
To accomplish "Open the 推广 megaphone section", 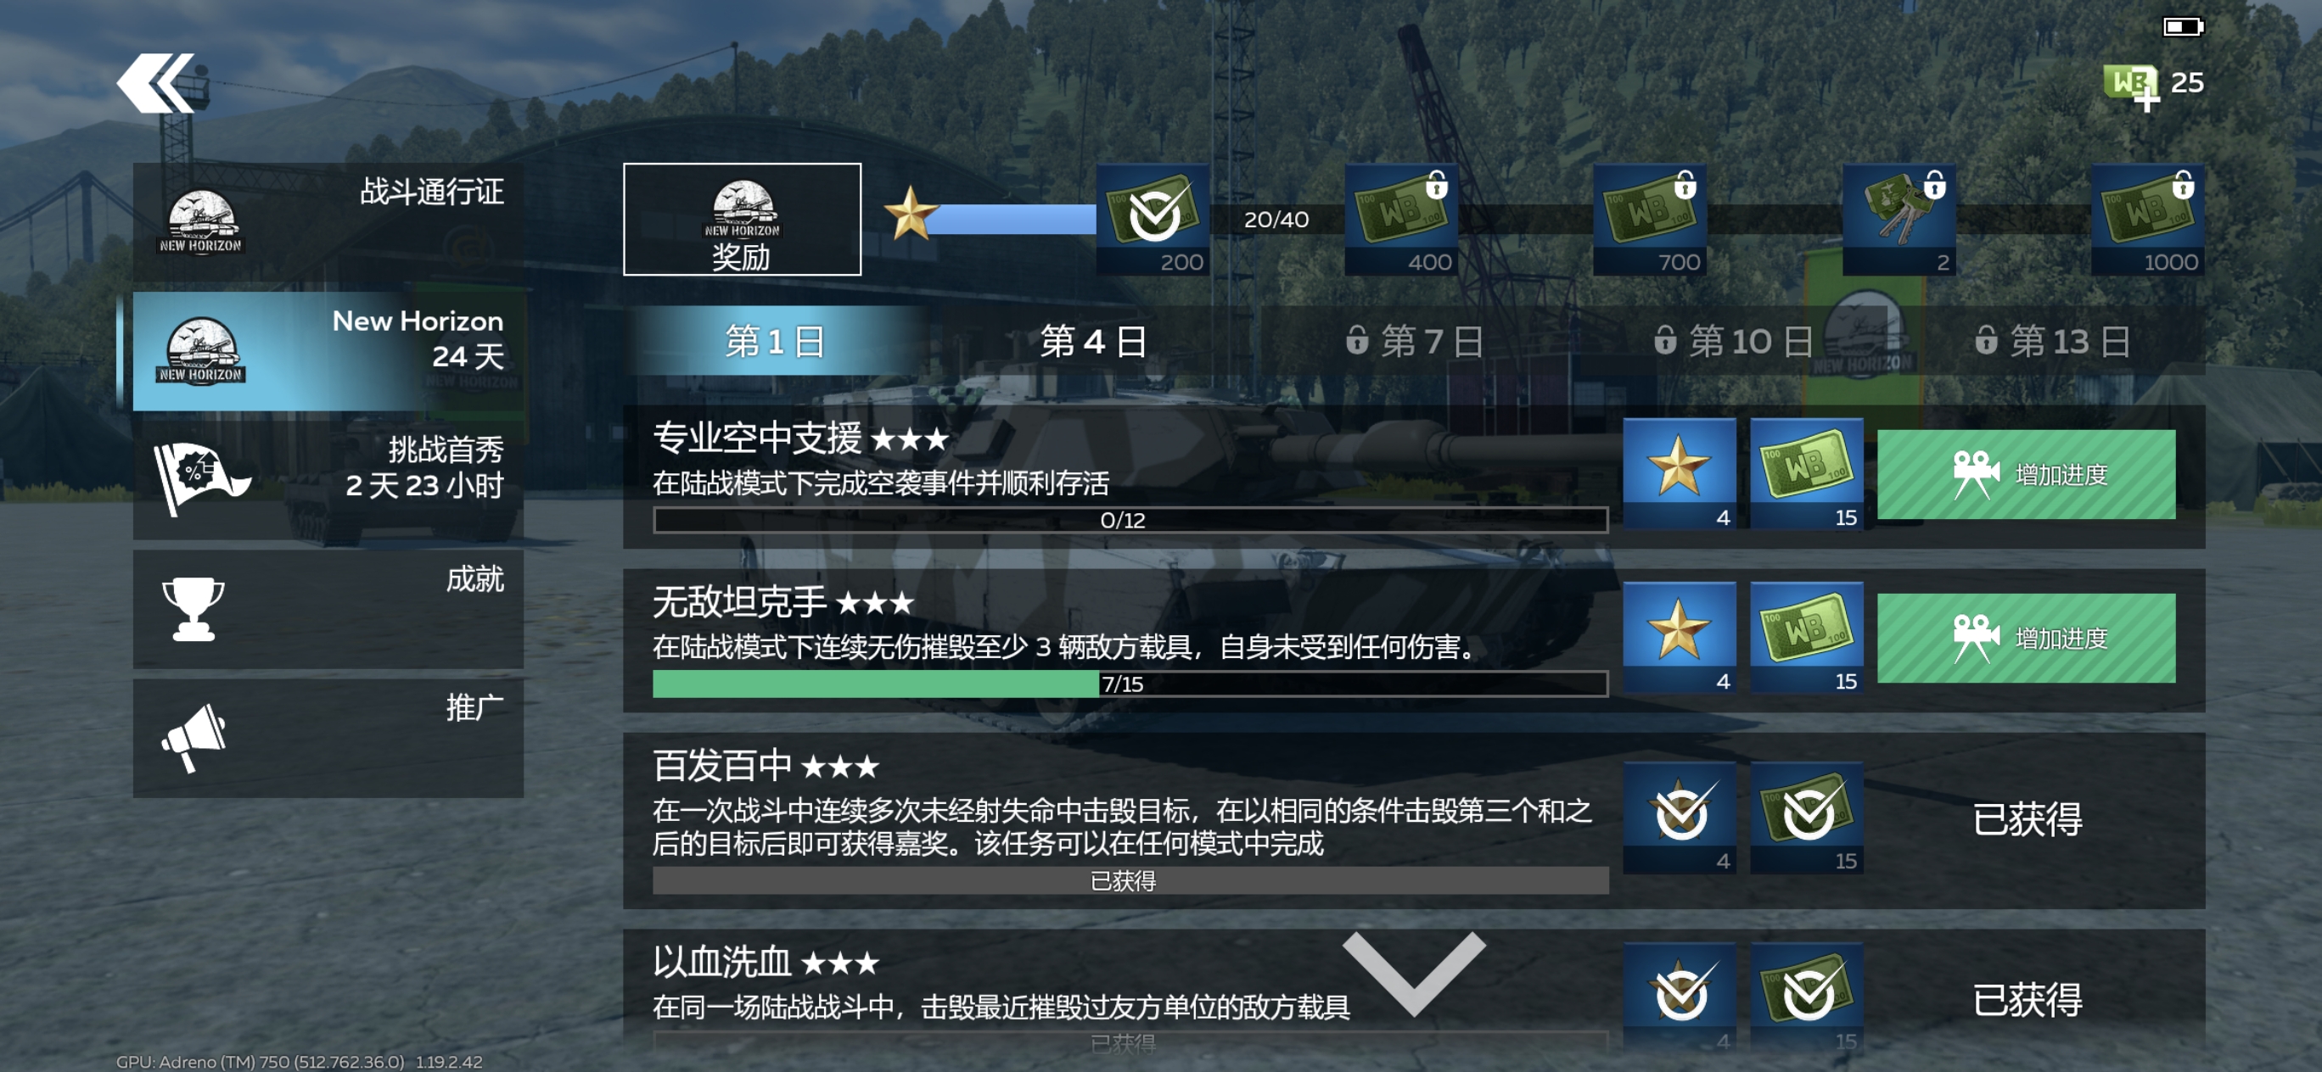I will 328,738.
